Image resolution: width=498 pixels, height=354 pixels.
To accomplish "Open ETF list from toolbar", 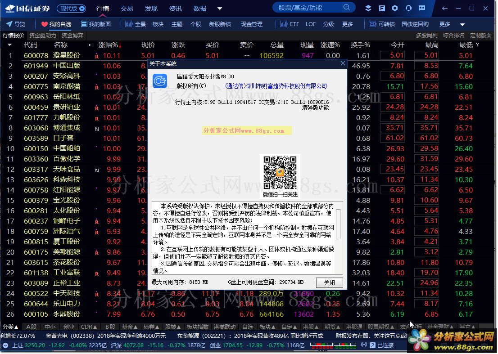I will (290, 24).
